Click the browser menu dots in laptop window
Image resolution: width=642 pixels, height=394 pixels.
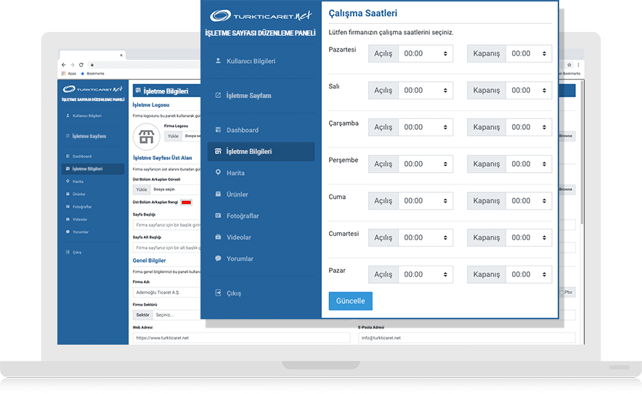click(578, 65)
